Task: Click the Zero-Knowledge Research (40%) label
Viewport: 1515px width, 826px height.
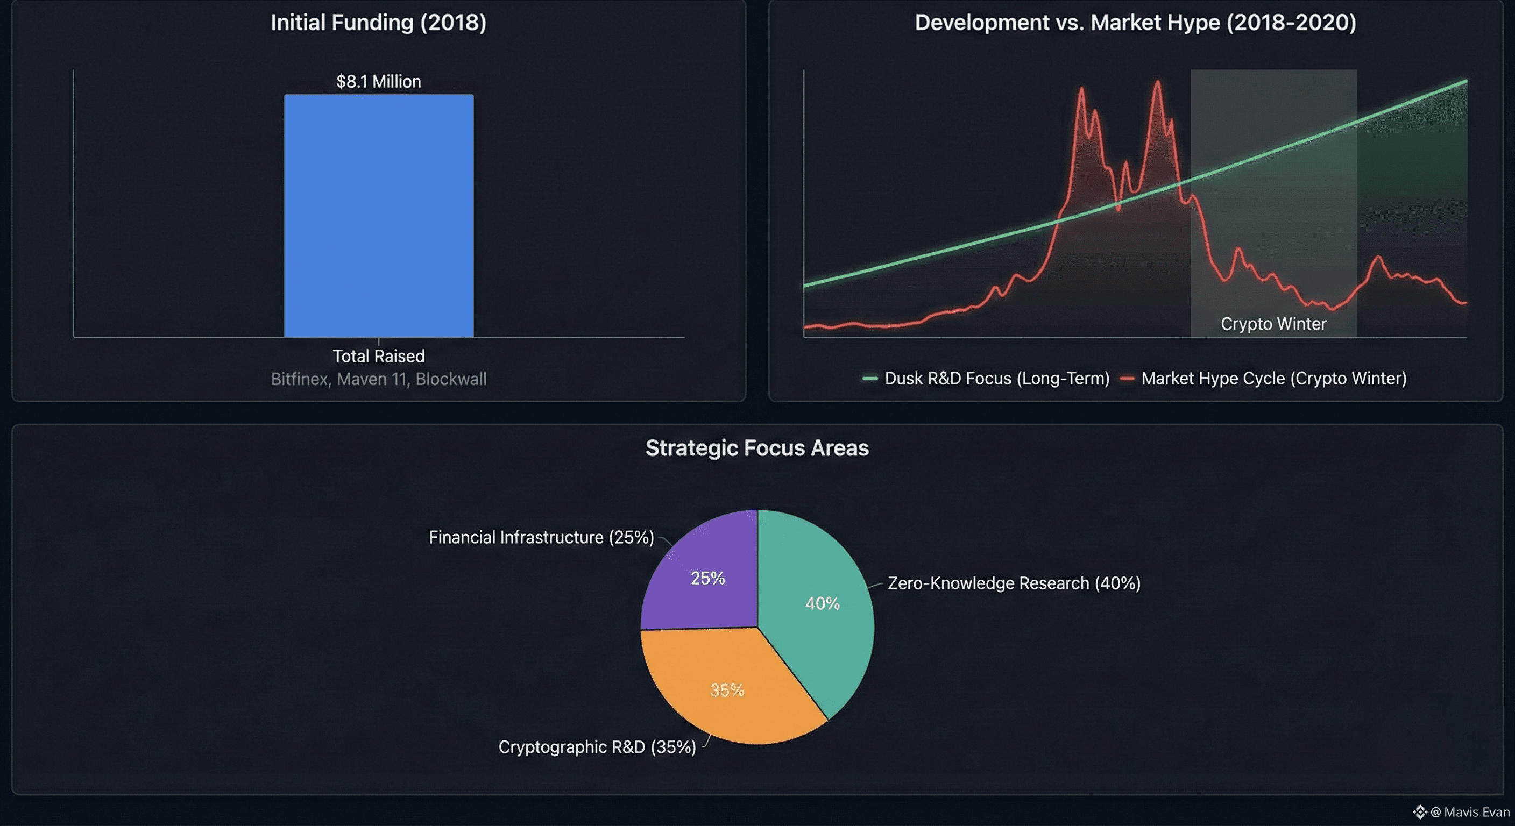Action: (1014, 583)
